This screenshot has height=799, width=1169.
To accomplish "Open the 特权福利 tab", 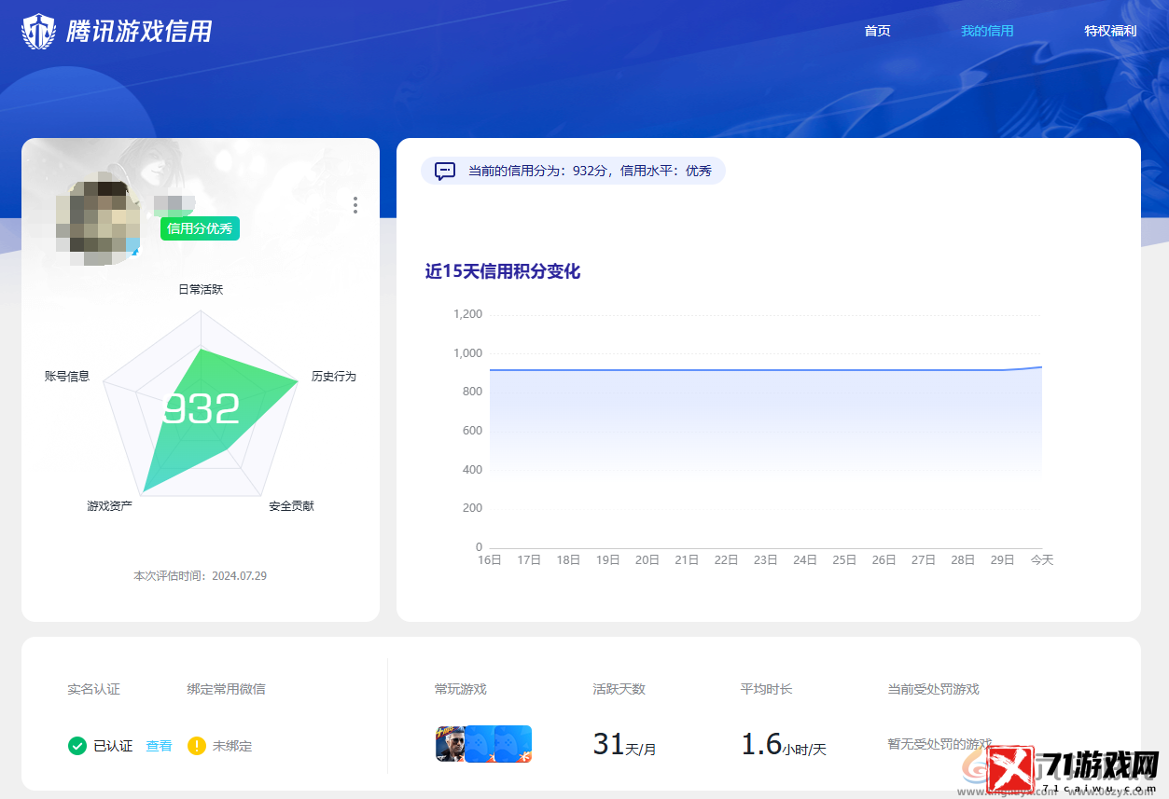I will (1110, 31).
